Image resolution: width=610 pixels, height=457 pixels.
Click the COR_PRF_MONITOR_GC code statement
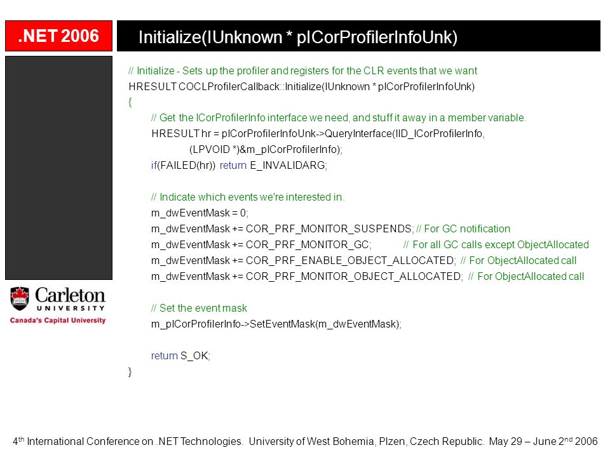[x=261, y=245]
